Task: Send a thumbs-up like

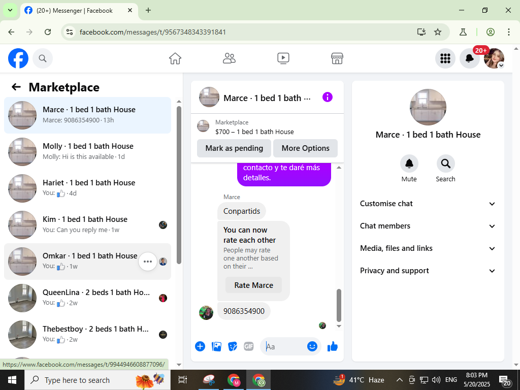Action: click(332, 346)
